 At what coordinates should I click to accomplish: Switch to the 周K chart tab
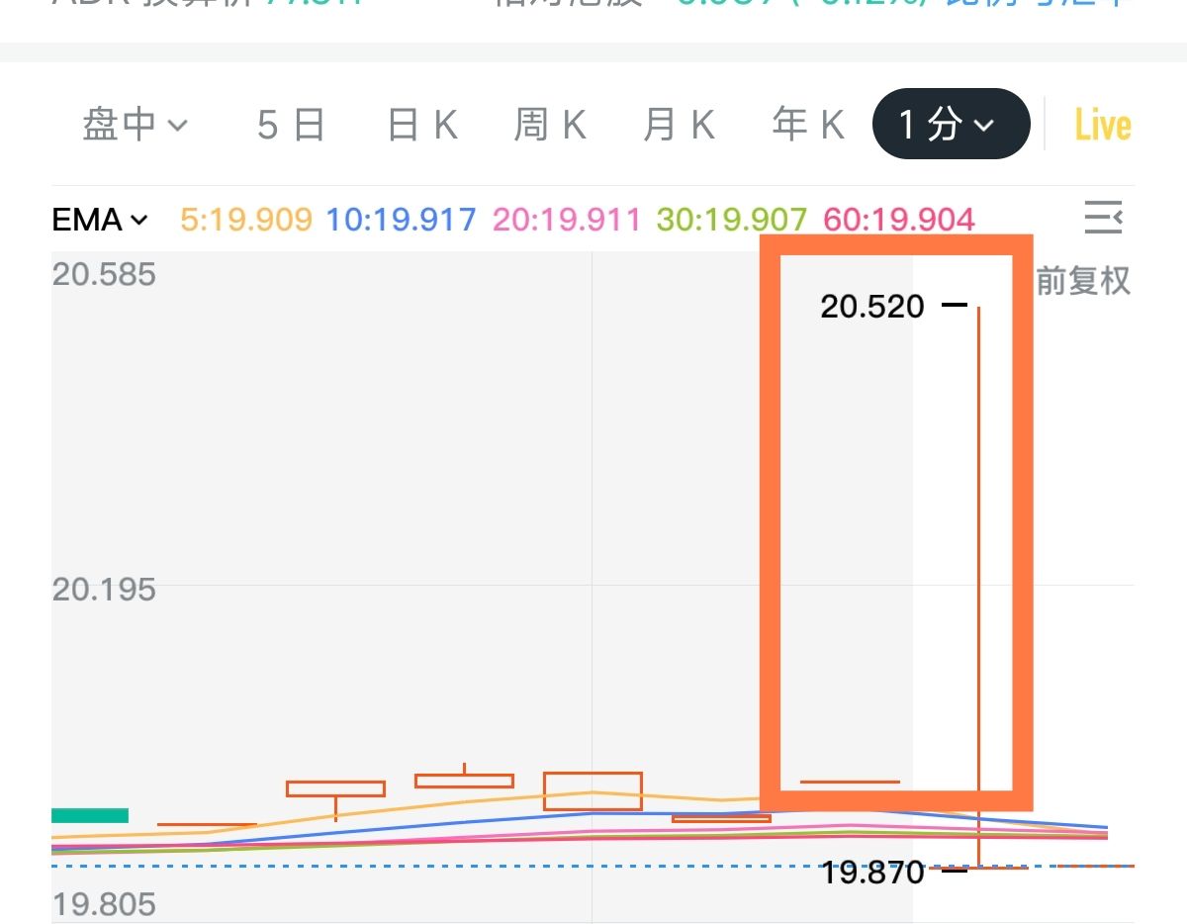tap(550, 126)
